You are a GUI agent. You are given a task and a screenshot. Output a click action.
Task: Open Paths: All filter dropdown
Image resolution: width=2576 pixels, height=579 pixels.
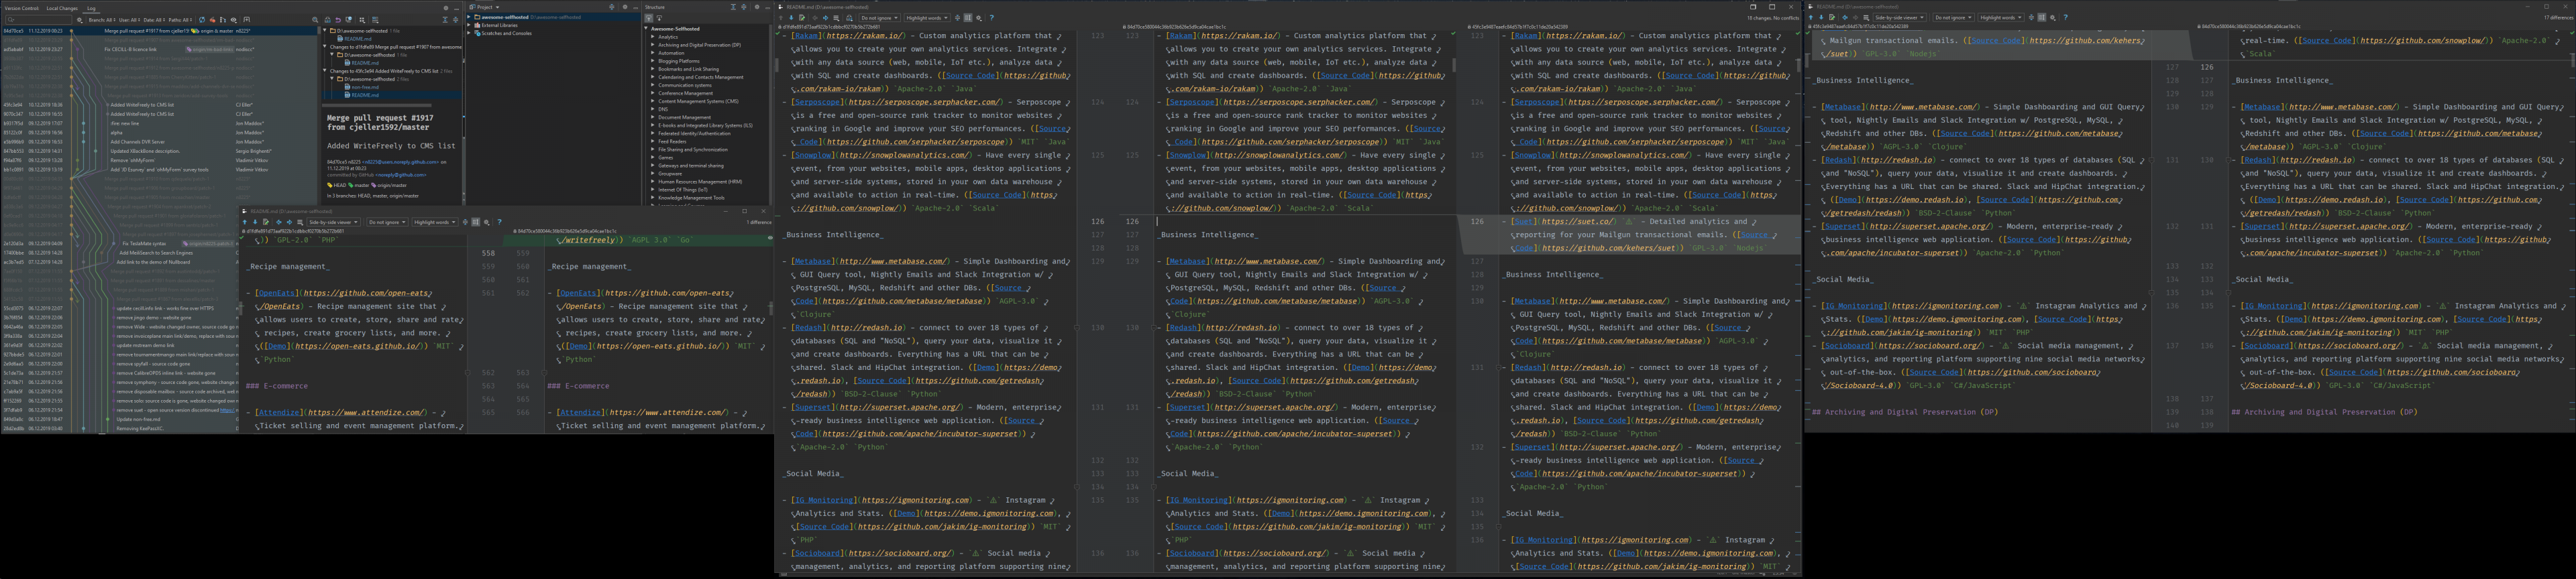point(180,20)
